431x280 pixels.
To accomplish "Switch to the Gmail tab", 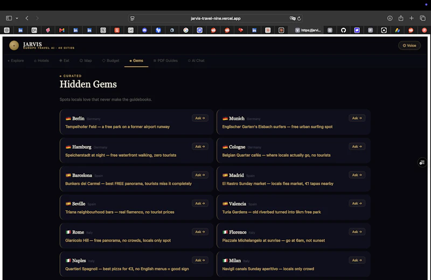I will point(61,30).
